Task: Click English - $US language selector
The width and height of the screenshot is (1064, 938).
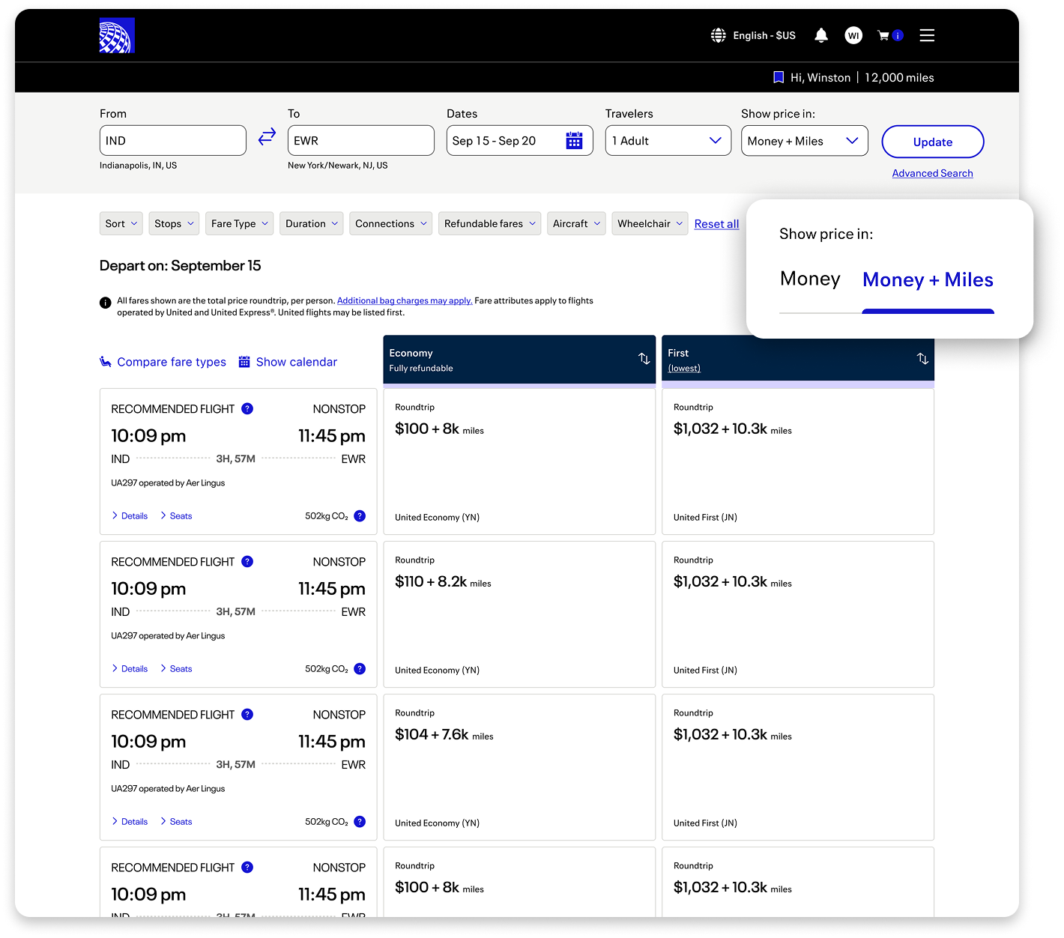Action: coord(764,35)
